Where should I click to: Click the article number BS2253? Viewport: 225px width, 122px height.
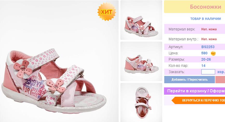[x=208, y=47]
